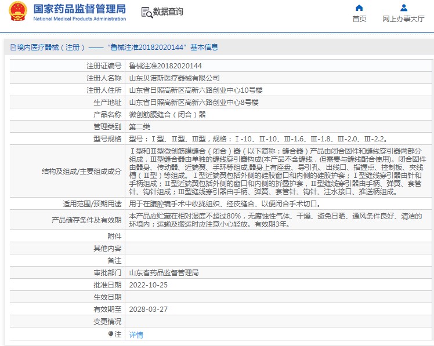Click the 附件 label

(114, 236)
